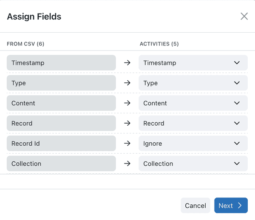
Task: Open the Timestamp activities dropdown
Action: click(193, 63)
